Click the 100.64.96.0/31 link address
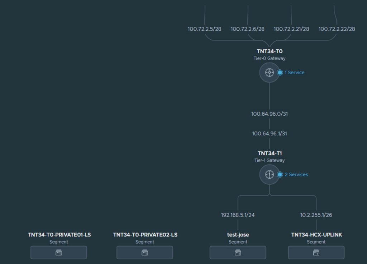Image resolution: width=367 pixels, height=264 pixels. tap(270, 114)
